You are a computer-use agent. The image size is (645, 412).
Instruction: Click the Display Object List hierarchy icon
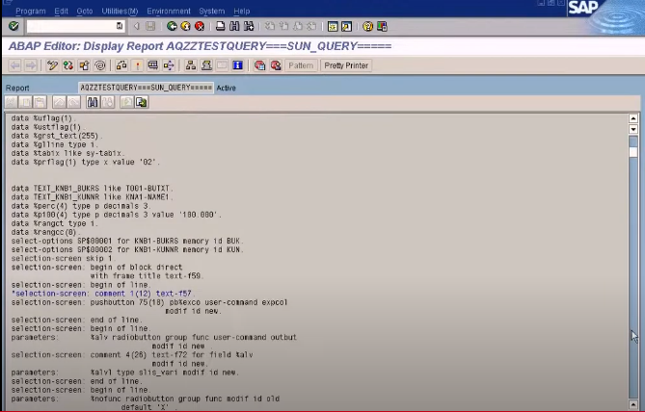[x=191, y=65]
